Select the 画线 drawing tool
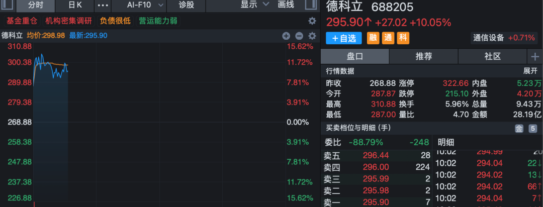The image size is (543, 207). pos(286,5)
